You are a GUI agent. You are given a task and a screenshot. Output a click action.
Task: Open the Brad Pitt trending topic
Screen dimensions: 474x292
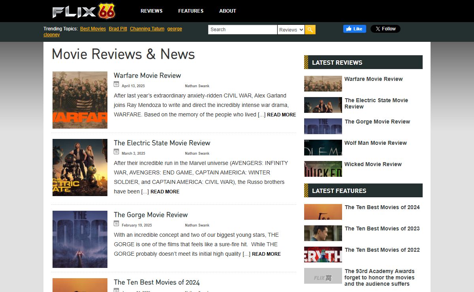pyautogui.click(x=118, y=29)
